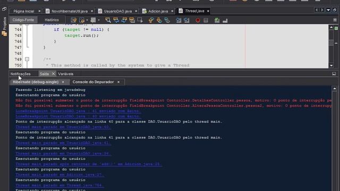The image size is (340, 191).
Task: Click editor vertical scrollbar down arrow
Action: (331, 66)
